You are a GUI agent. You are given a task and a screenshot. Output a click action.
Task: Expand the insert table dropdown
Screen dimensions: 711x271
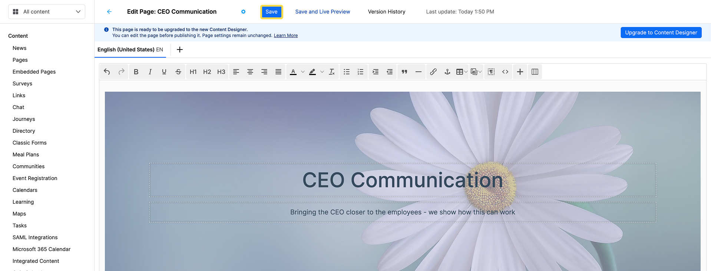[466, 72]
